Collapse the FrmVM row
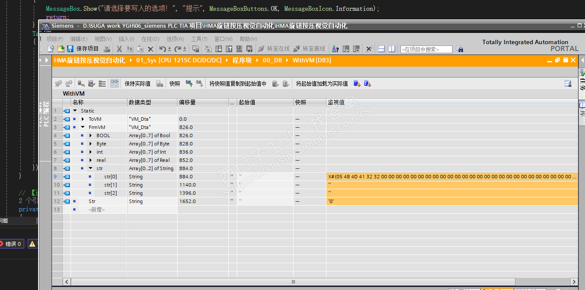This screenshot has width=585, height=290. pos(83,127)
